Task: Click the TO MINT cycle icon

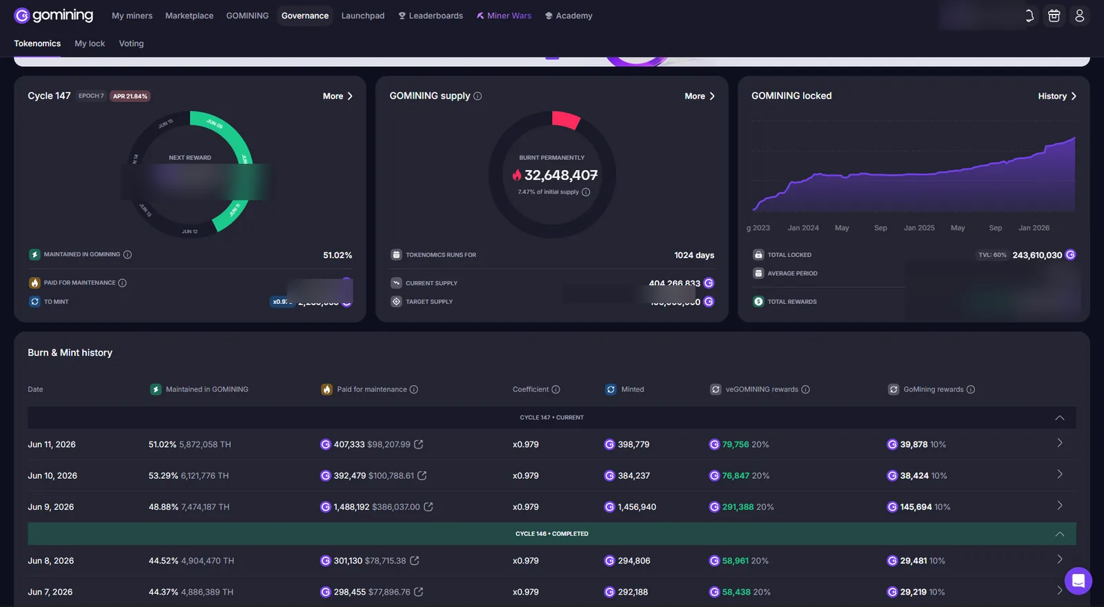Action: (x=34, y=302)
